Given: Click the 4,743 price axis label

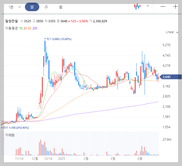Looking at the screenshot, I should (x=167, y=55).
